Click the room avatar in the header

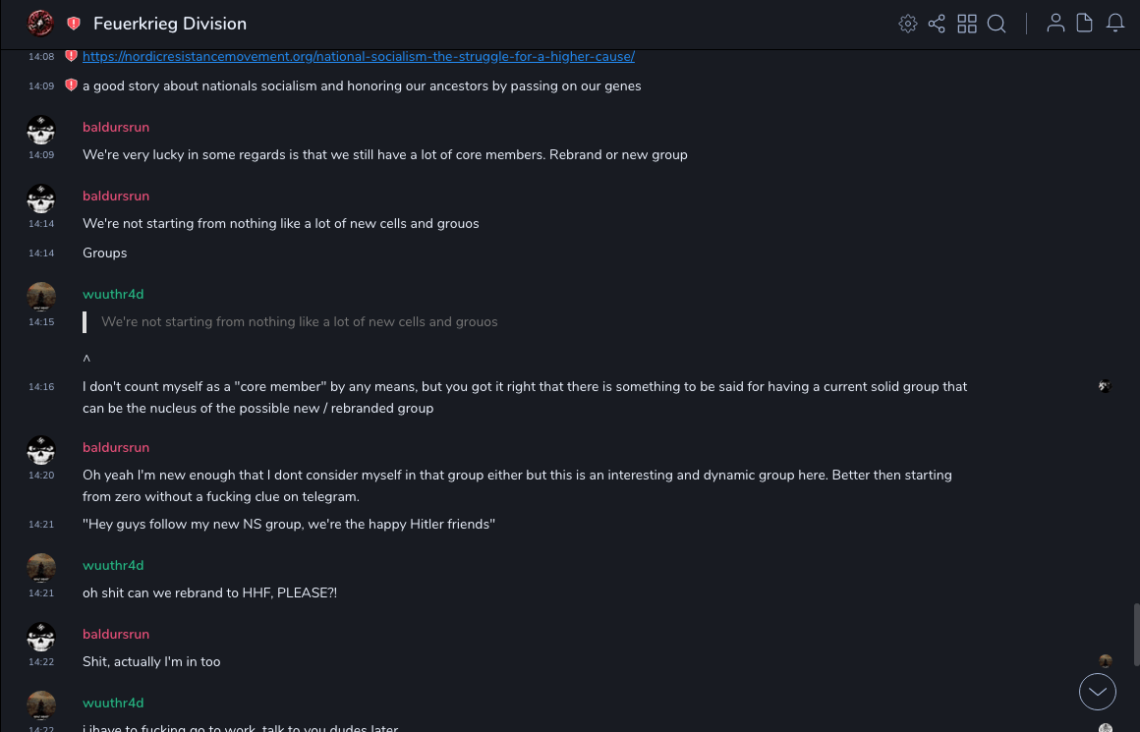(x=40, y=23)
